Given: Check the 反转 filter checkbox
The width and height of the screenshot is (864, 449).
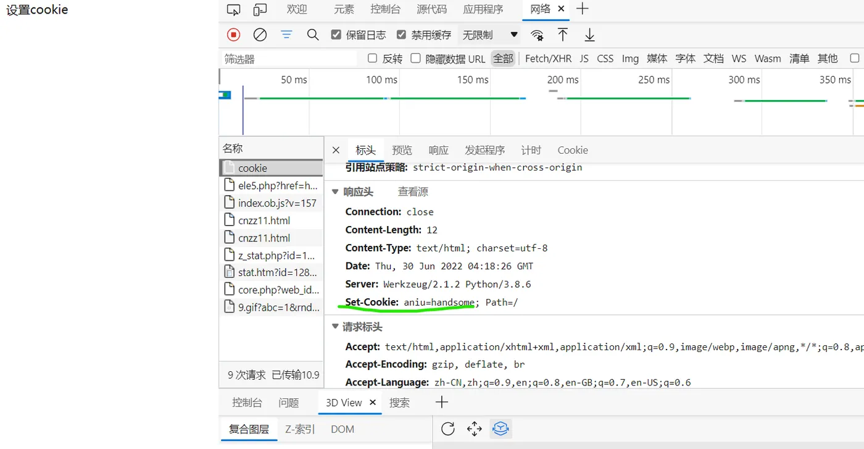Looking at the screenshot, I should (372, 58).
